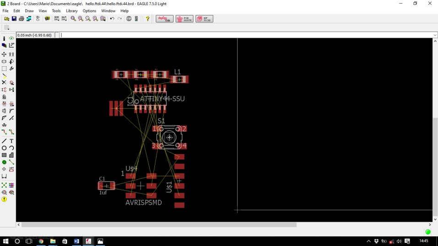Image resolution: width=438 pixels, height=246 pixels.
Task: Select the Circle tool
Action: [4, 148]
